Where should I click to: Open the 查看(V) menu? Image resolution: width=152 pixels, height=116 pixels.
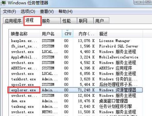(x=47, y=12)
